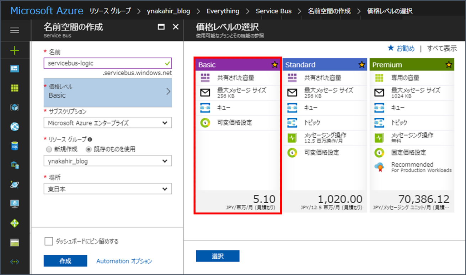Image resolution: width=466 pixels, height=275 pixels.
Task: Click ynakahir_blog in the breadcrumb
Action: [168, 11]
